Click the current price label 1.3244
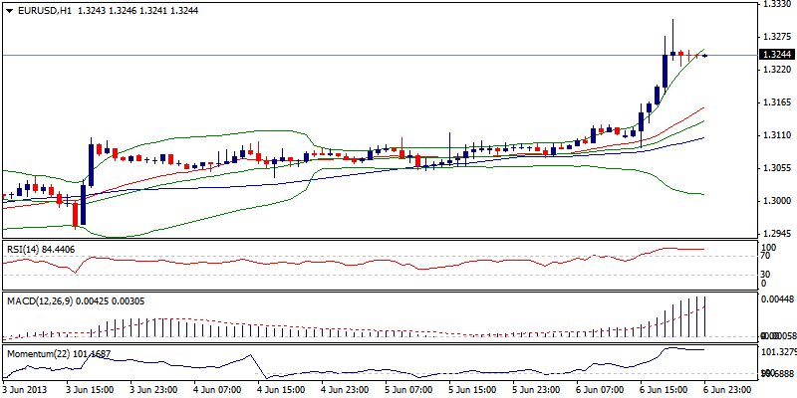Image resolution: width=797 pixels, height=398 pixels. (775, 55)
